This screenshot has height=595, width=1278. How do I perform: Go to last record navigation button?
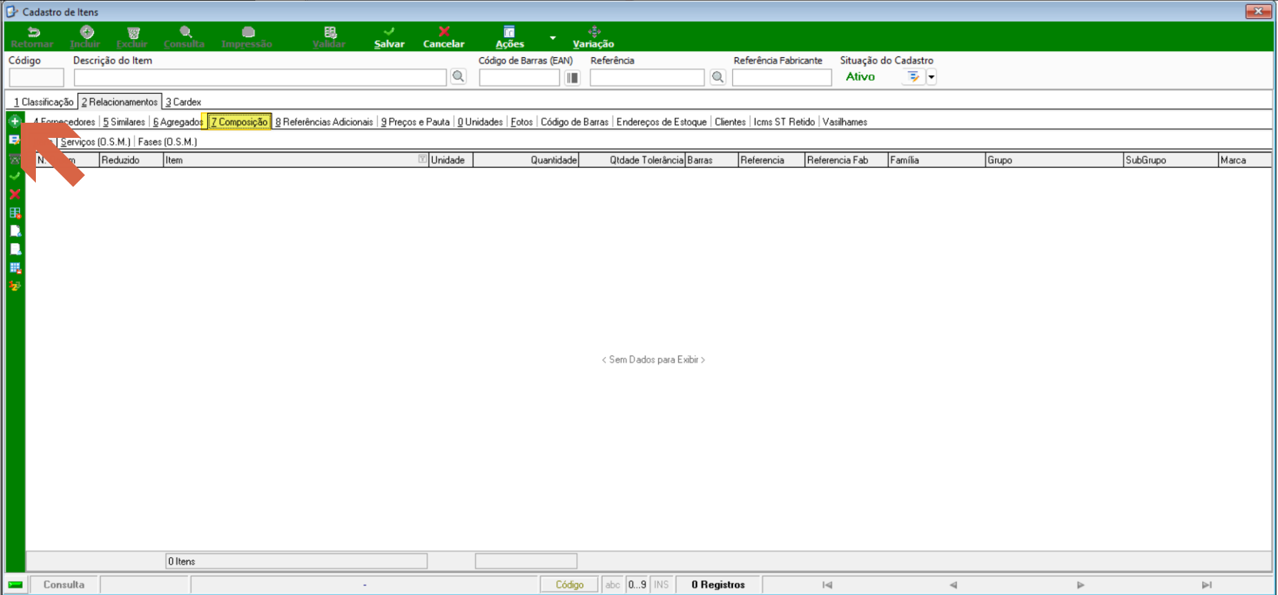click(x=1207, y=585)
